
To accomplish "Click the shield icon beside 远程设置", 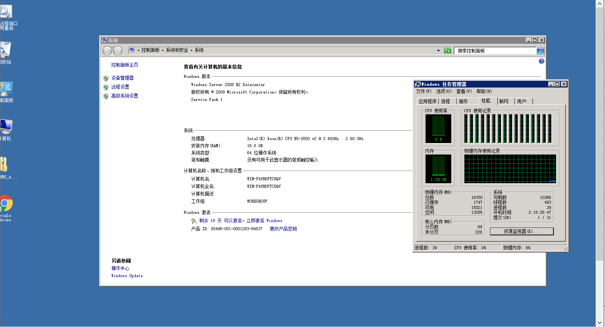I will coord(106,87).
